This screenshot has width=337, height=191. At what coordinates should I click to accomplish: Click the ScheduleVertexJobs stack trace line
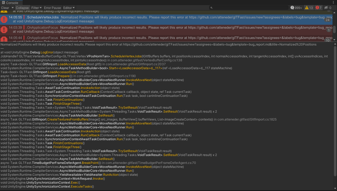(164, 58)
